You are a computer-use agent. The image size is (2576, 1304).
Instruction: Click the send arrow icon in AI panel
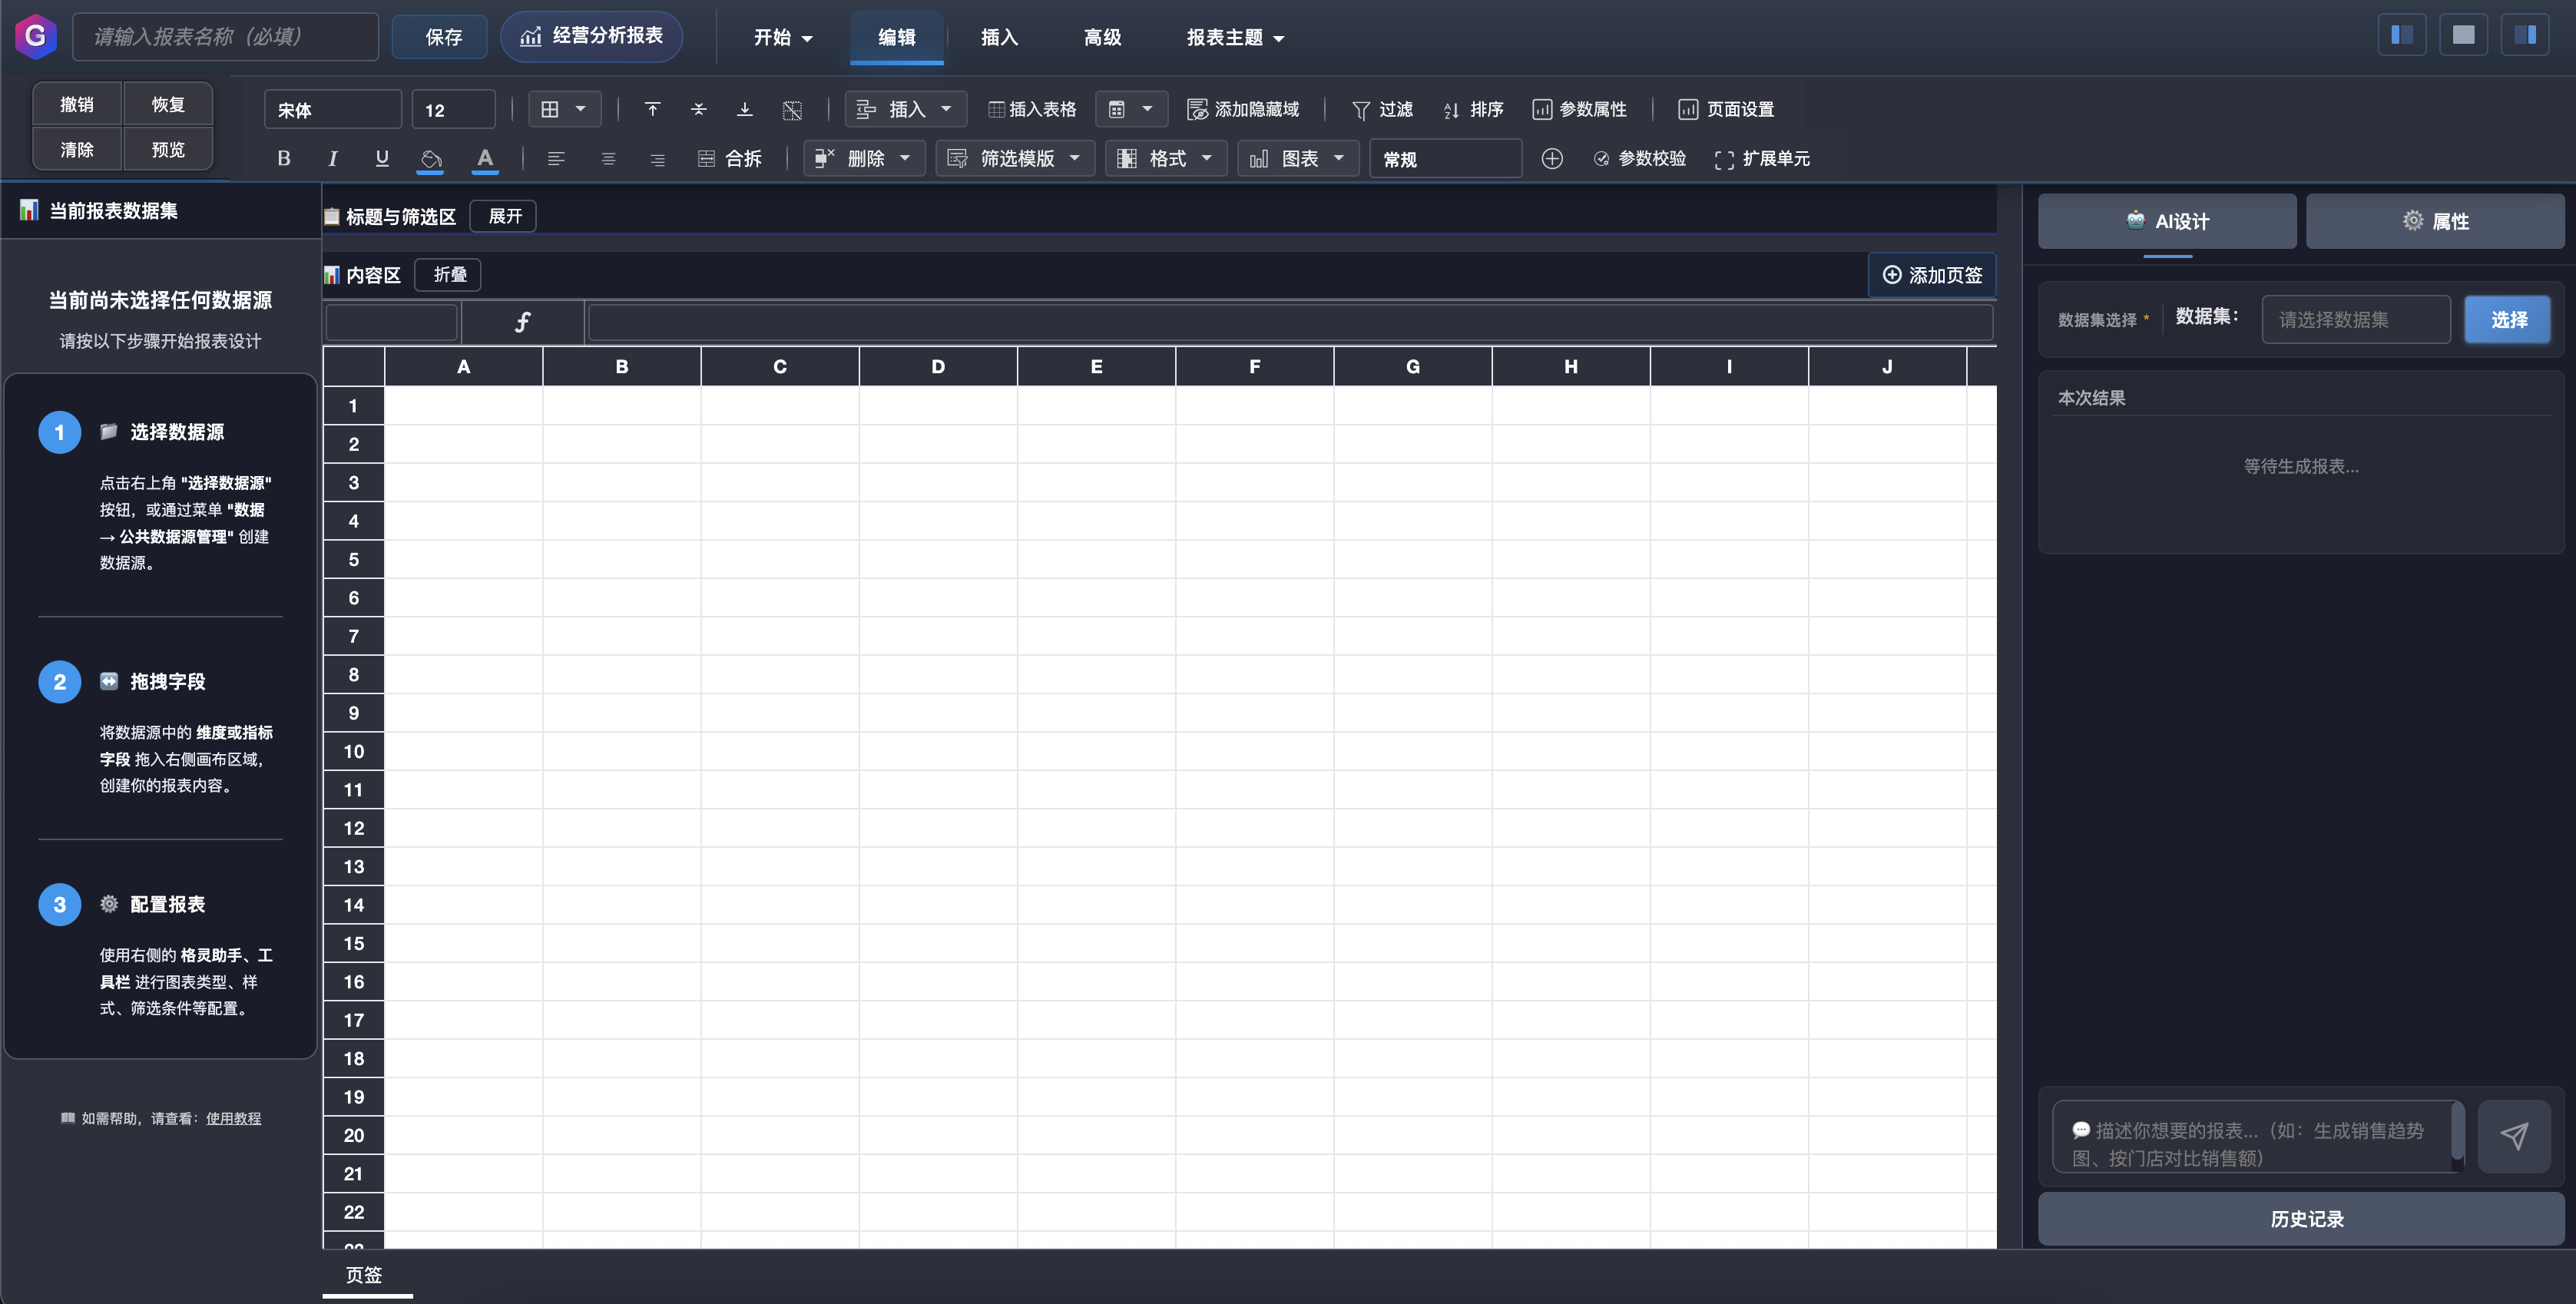2513,1134
